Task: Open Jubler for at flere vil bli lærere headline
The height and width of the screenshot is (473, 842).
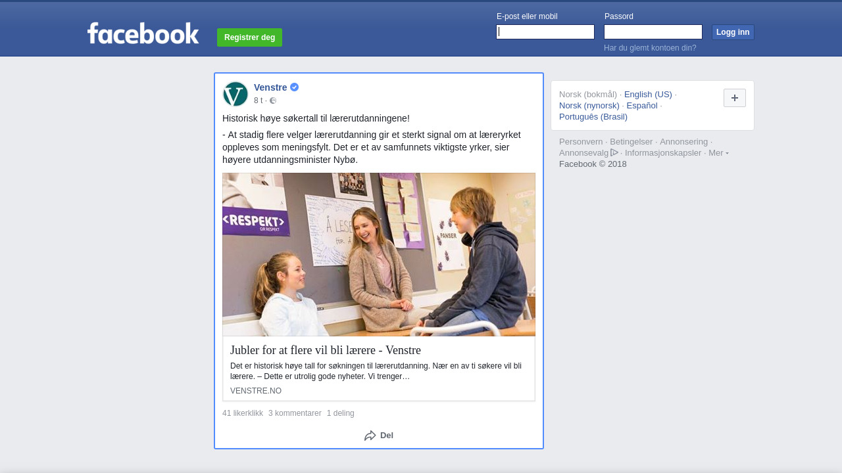Action: point(326,350)
